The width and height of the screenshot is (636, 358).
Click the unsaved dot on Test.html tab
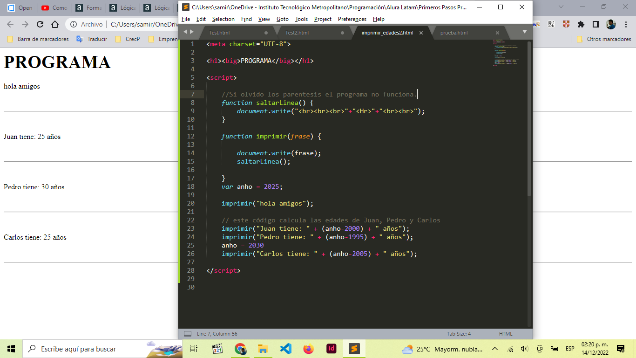click(266, 33)
